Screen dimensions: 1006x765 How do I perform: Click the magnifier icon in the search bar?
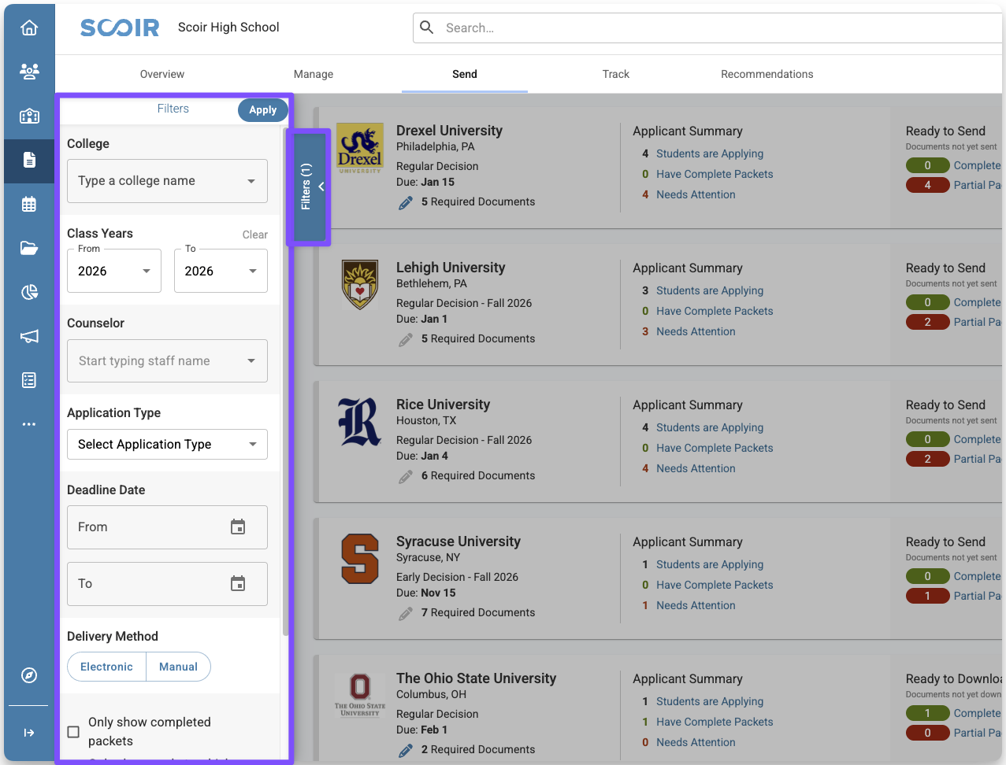point(427,28)
